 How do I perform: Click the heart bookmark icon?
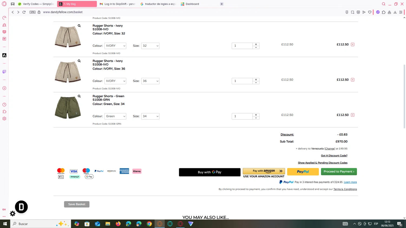click(x=370, y=12)
